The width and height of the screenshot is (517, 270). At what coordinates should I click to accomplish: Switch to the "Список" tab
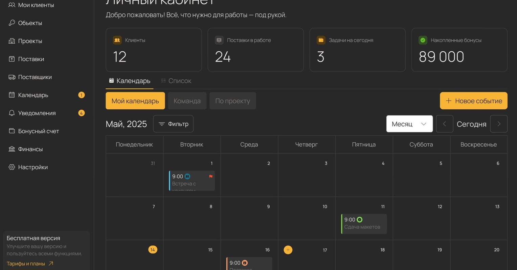point(176,81)
